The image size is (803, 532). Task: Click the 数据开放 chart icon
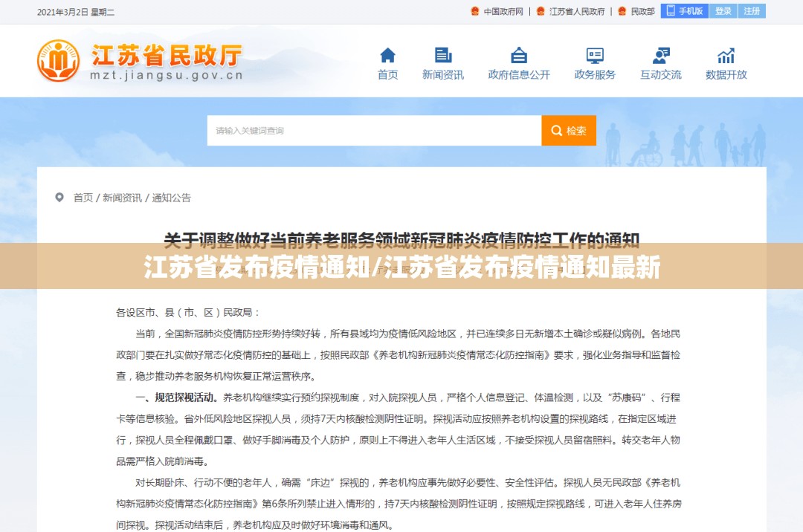726,56
